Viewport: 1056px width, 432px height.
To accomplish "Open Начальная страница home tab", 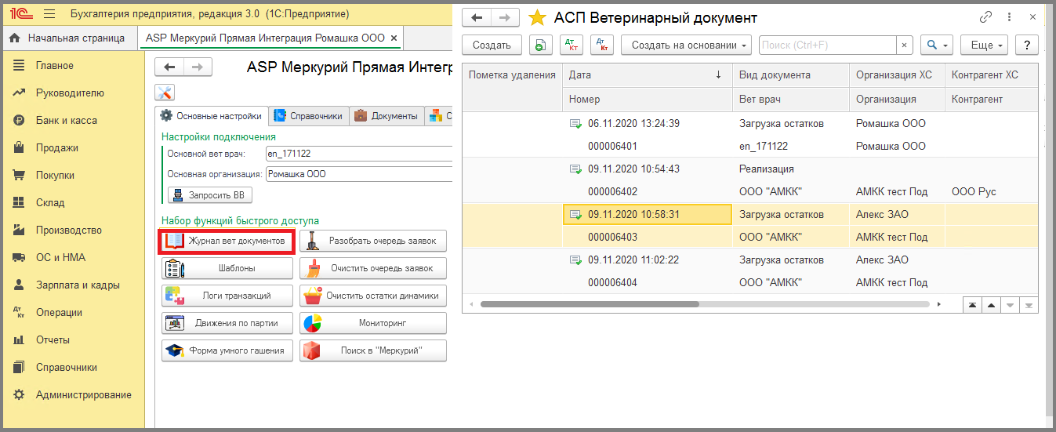I will (68, 38).
